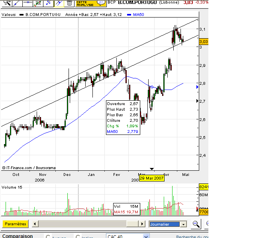
Task: Select the Aucune radio button
Action: (x=48, y=236)
